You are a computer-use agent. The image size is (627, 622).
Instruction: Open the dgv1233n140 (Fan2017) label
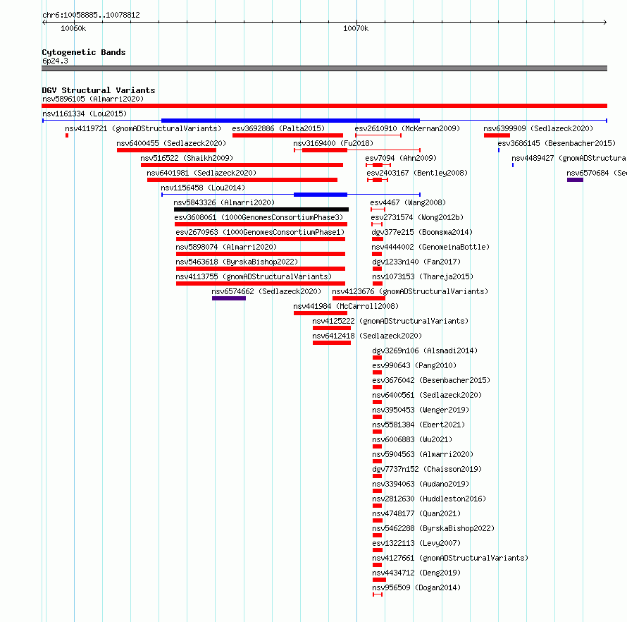[416, 262]
